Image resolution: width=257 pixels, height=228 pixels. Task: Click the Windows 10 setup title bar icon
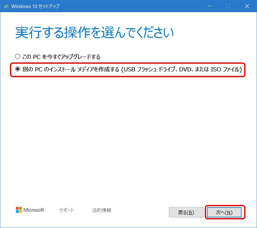pyautogui.click(x=6, y=6)
